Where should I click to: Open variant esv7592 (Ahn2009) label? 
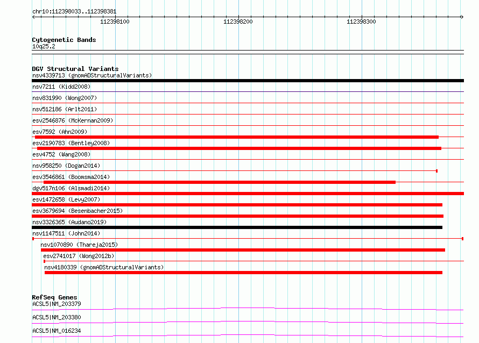point(60,132)
